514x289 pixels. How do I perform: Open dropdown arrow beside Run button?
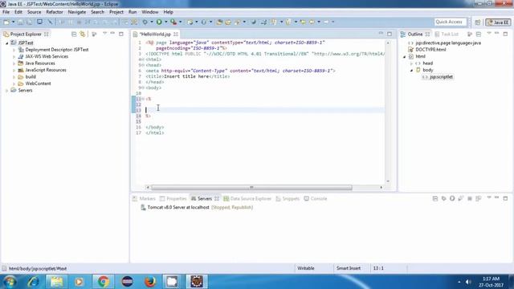pyautogui.click(x=166, y=22)
